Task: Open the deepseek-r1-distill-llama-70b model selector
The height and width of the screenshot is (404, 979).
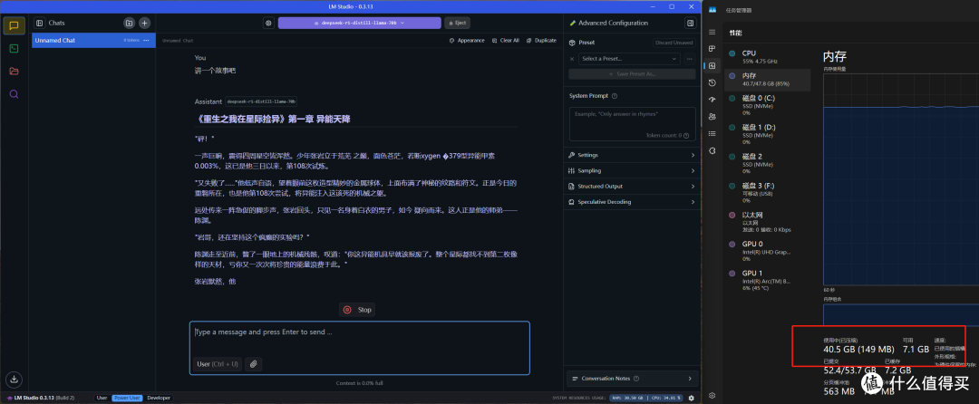Action: [359, 23]
